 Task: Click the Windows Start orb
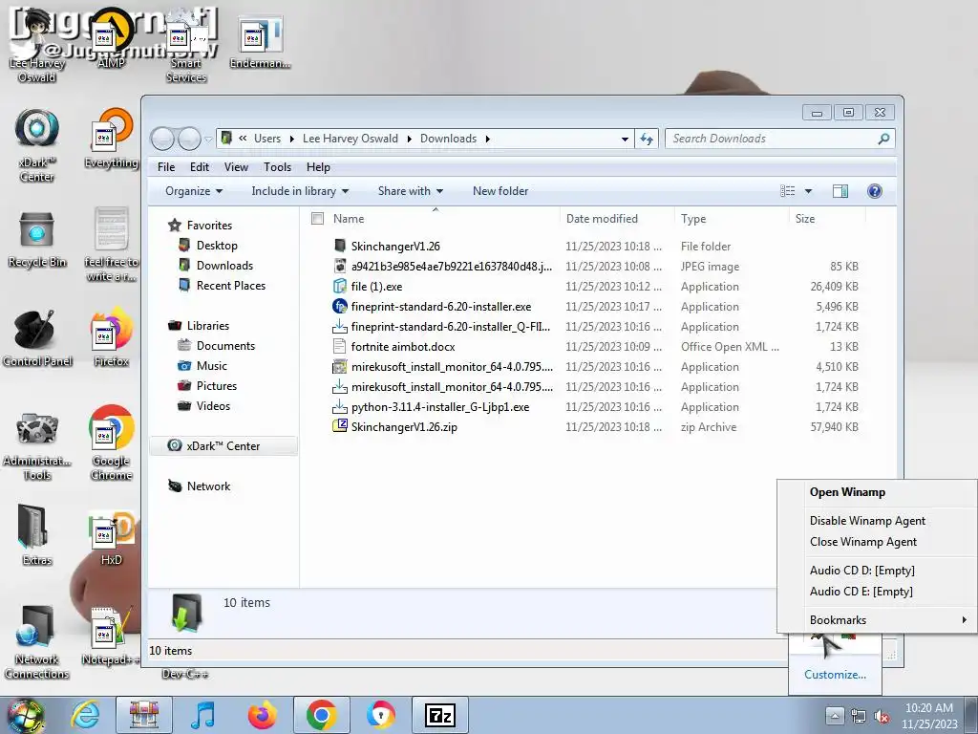click(25, 716)
